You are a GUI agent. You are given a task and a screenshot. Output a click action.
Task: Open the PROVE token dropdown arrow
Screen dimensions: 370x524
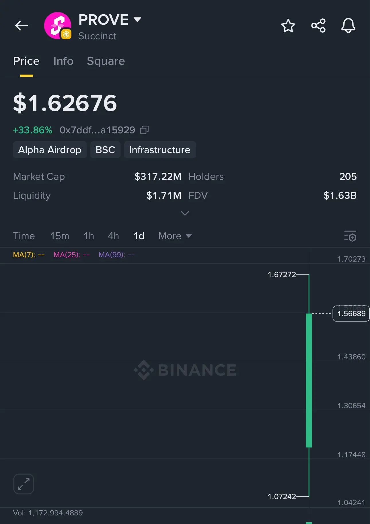point(137,20)
